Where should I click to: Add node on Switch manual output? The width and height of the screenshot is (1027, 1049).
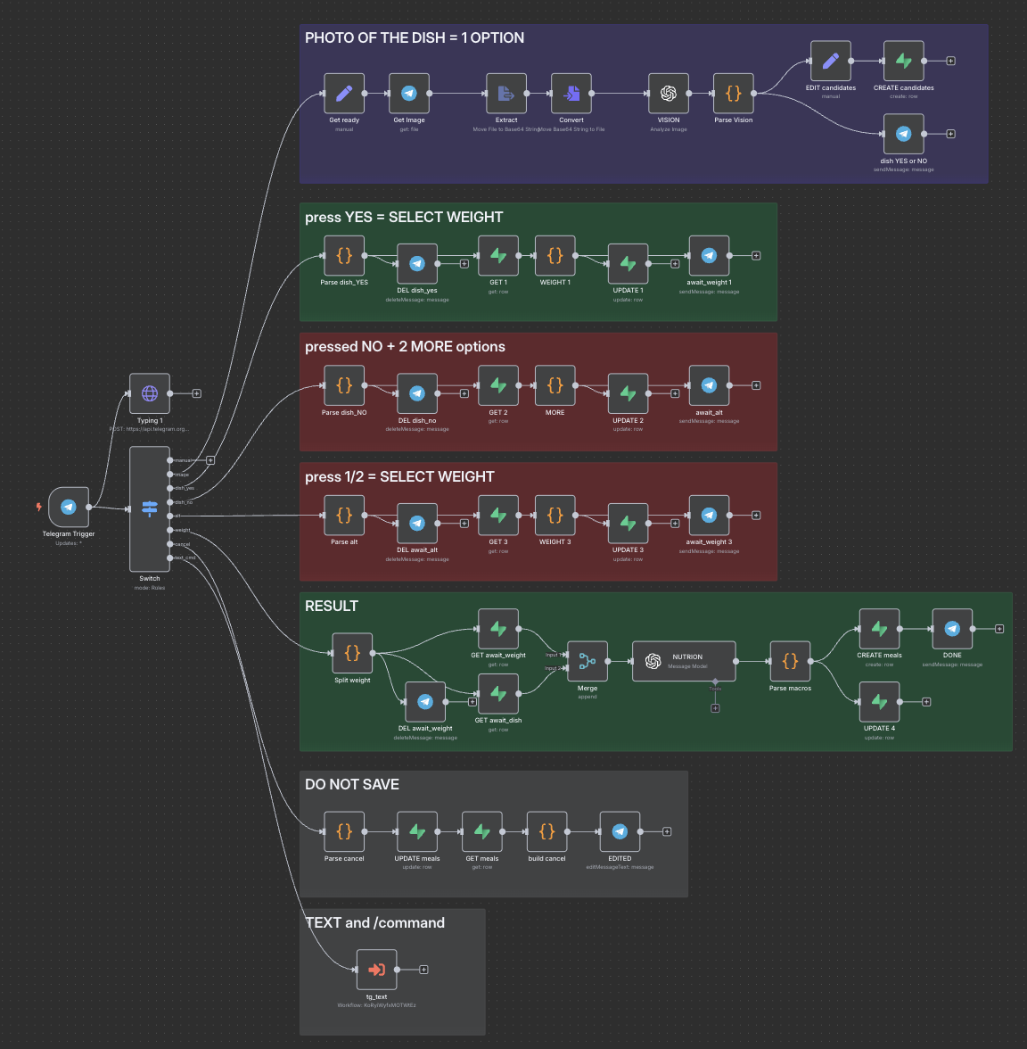[x=210, y=460]
